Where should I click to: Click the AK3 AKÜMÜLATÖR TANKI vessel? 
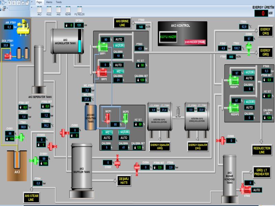[67, 41]
